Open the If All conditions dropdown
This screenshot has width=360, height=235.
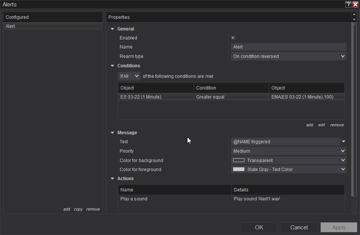pos(129,76)
